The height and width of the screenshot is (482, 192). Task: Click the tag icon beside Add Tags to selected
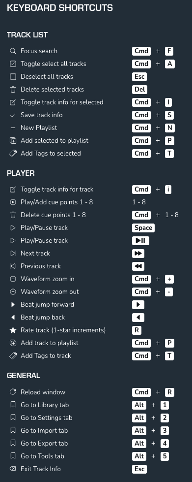(13, 154)
